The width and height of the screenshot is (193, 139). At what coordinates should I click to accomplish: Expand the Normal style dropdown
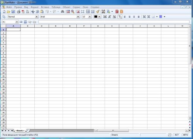[x=37, y=17]
